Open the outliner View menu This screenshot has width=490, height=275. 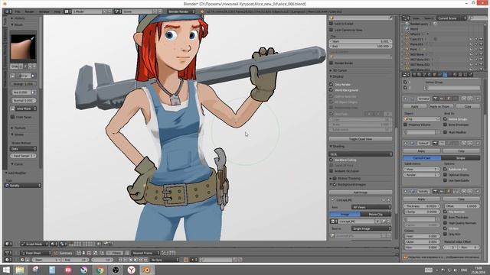tap(416, 18)
